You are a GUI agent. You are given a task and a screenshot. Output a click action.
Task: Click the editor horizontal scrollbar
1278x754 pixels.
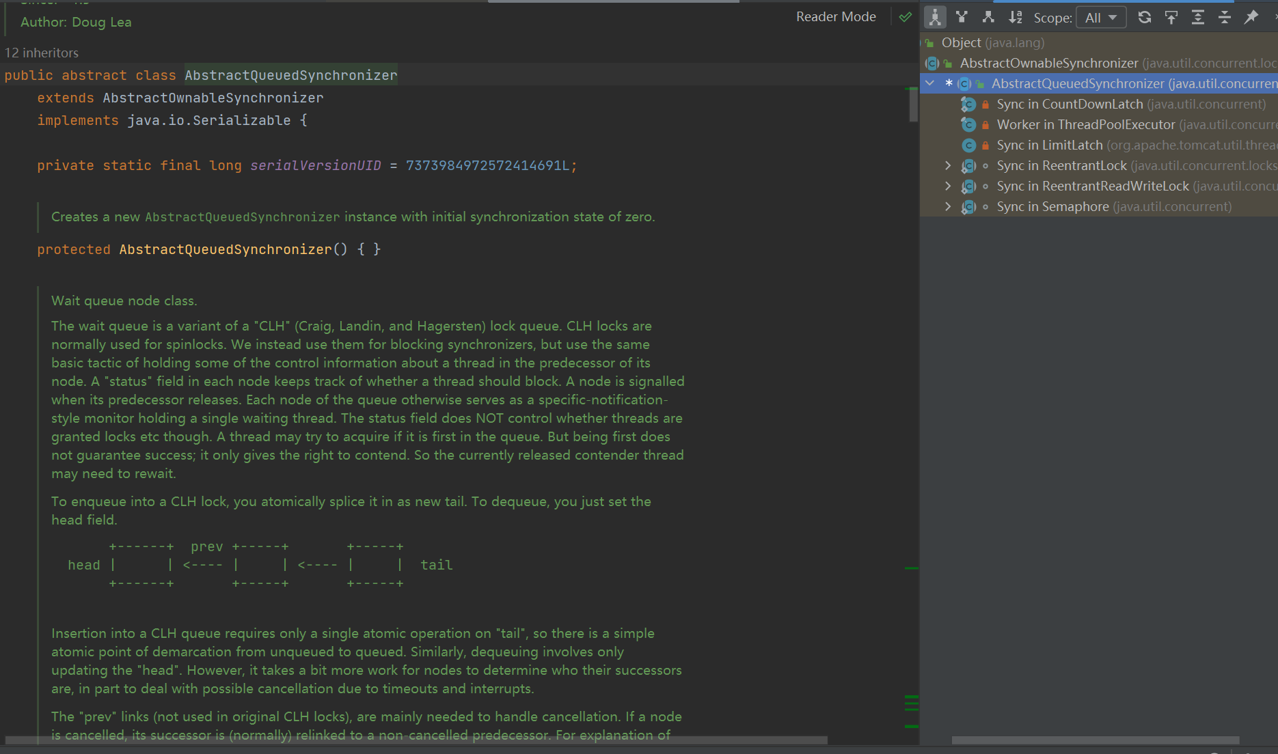tap(416, 740)
